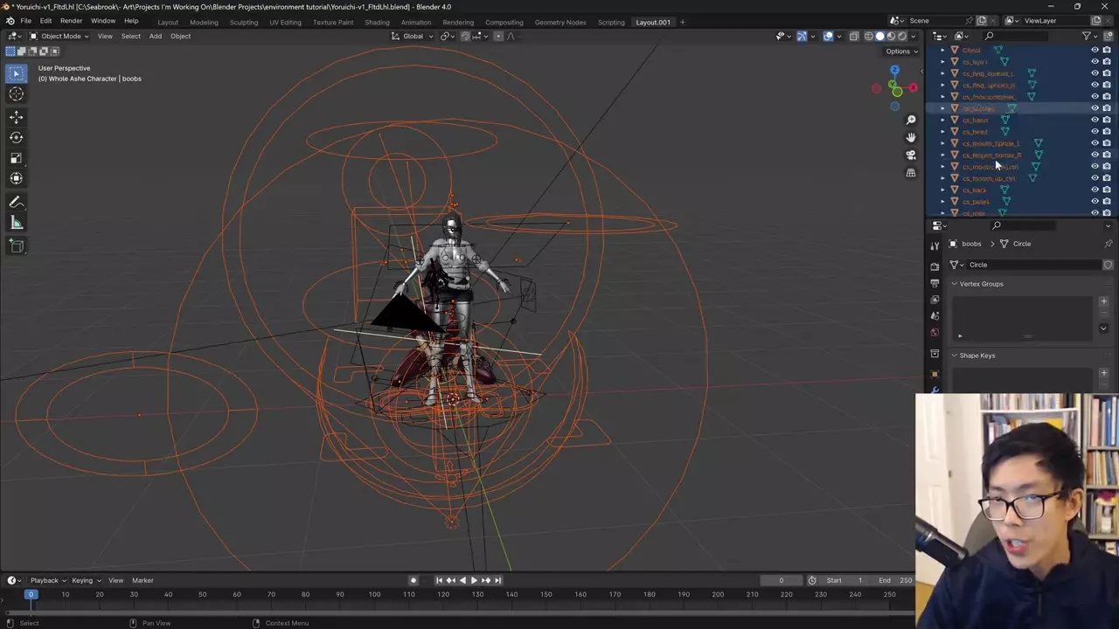Click the Add Cube tool icon
This screenshot has height=629, width=1119.
[x=16, y=246]
